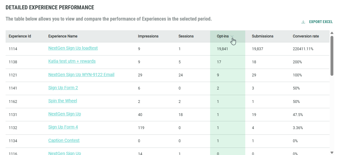The image size is (338, 155).
Task: Open the Sign Up Form 2 experience
Action: [x=63, y=88]
